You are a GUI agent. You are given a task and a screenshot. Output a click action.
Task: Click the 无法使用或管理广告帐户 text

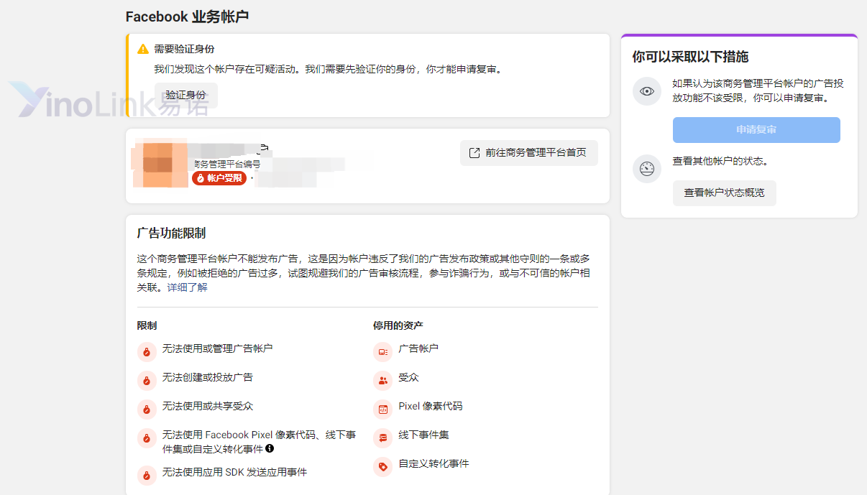[218, 348]
